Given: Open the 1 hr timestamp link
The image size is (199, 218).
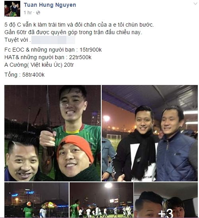Looking at the screenshot, I should [x=28, y=13].
